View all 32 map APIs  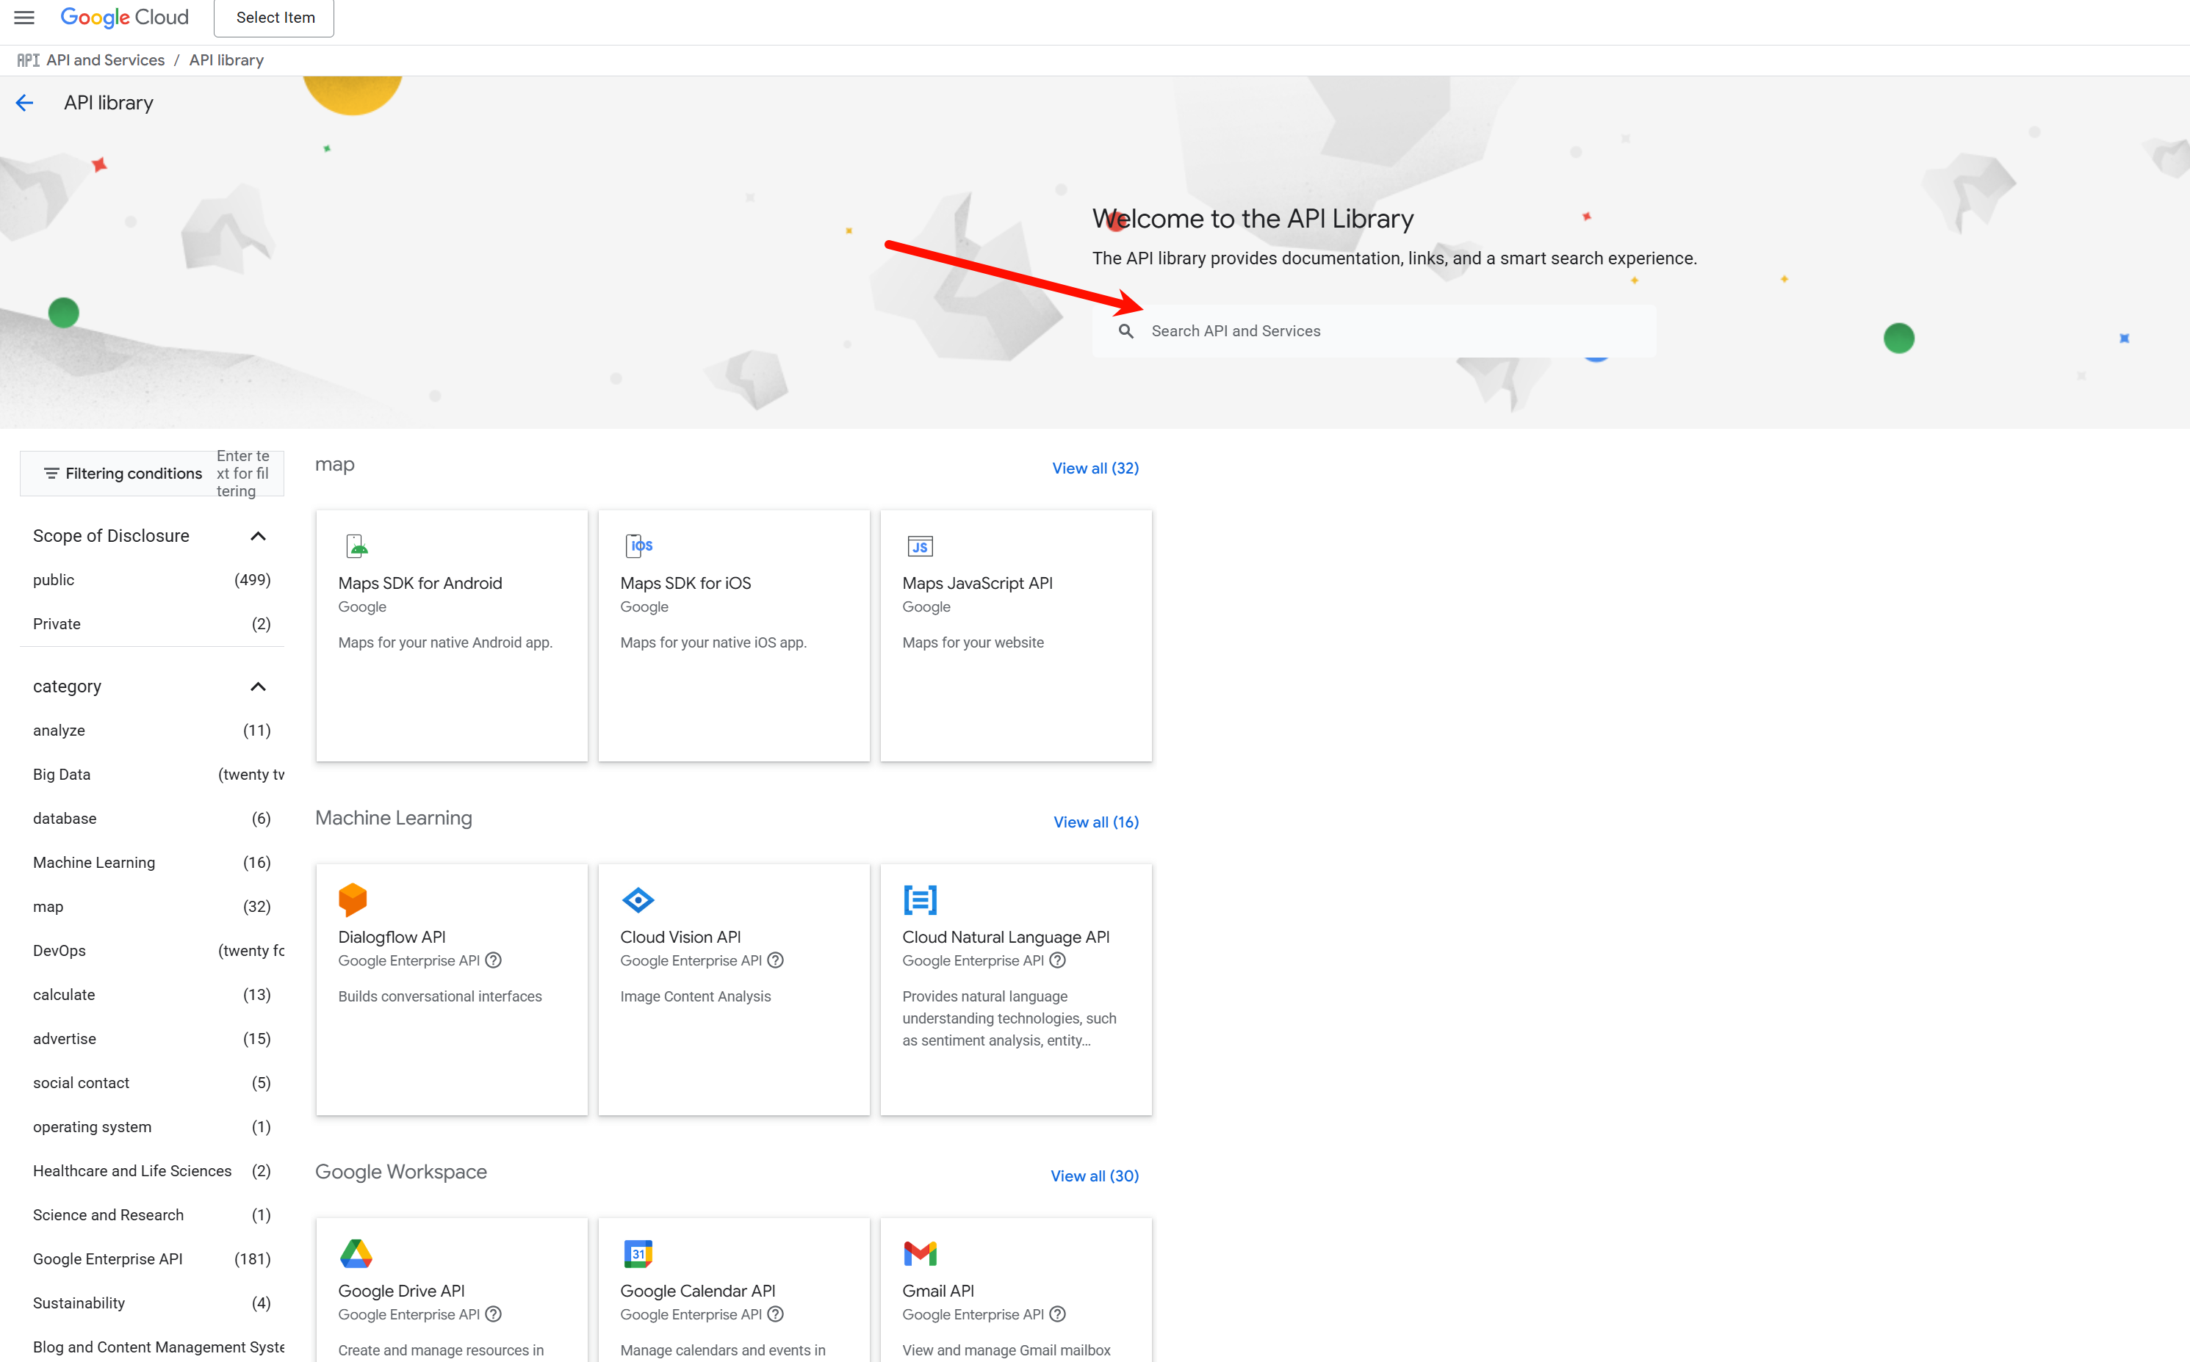coord(1095,468)
